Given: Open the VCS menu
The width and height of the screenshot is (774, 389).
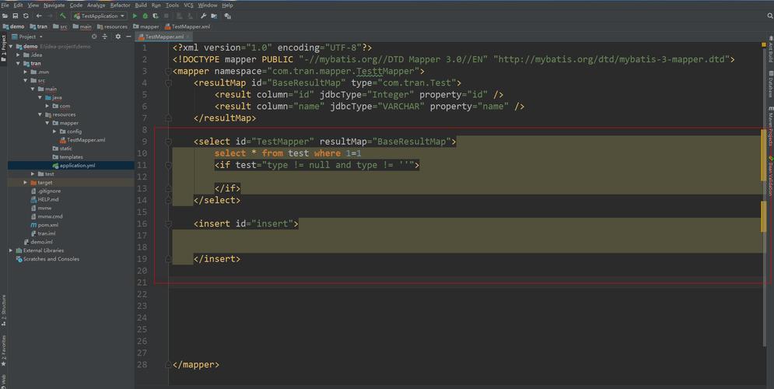Looking at the screenshot, I should pos(188,5).
